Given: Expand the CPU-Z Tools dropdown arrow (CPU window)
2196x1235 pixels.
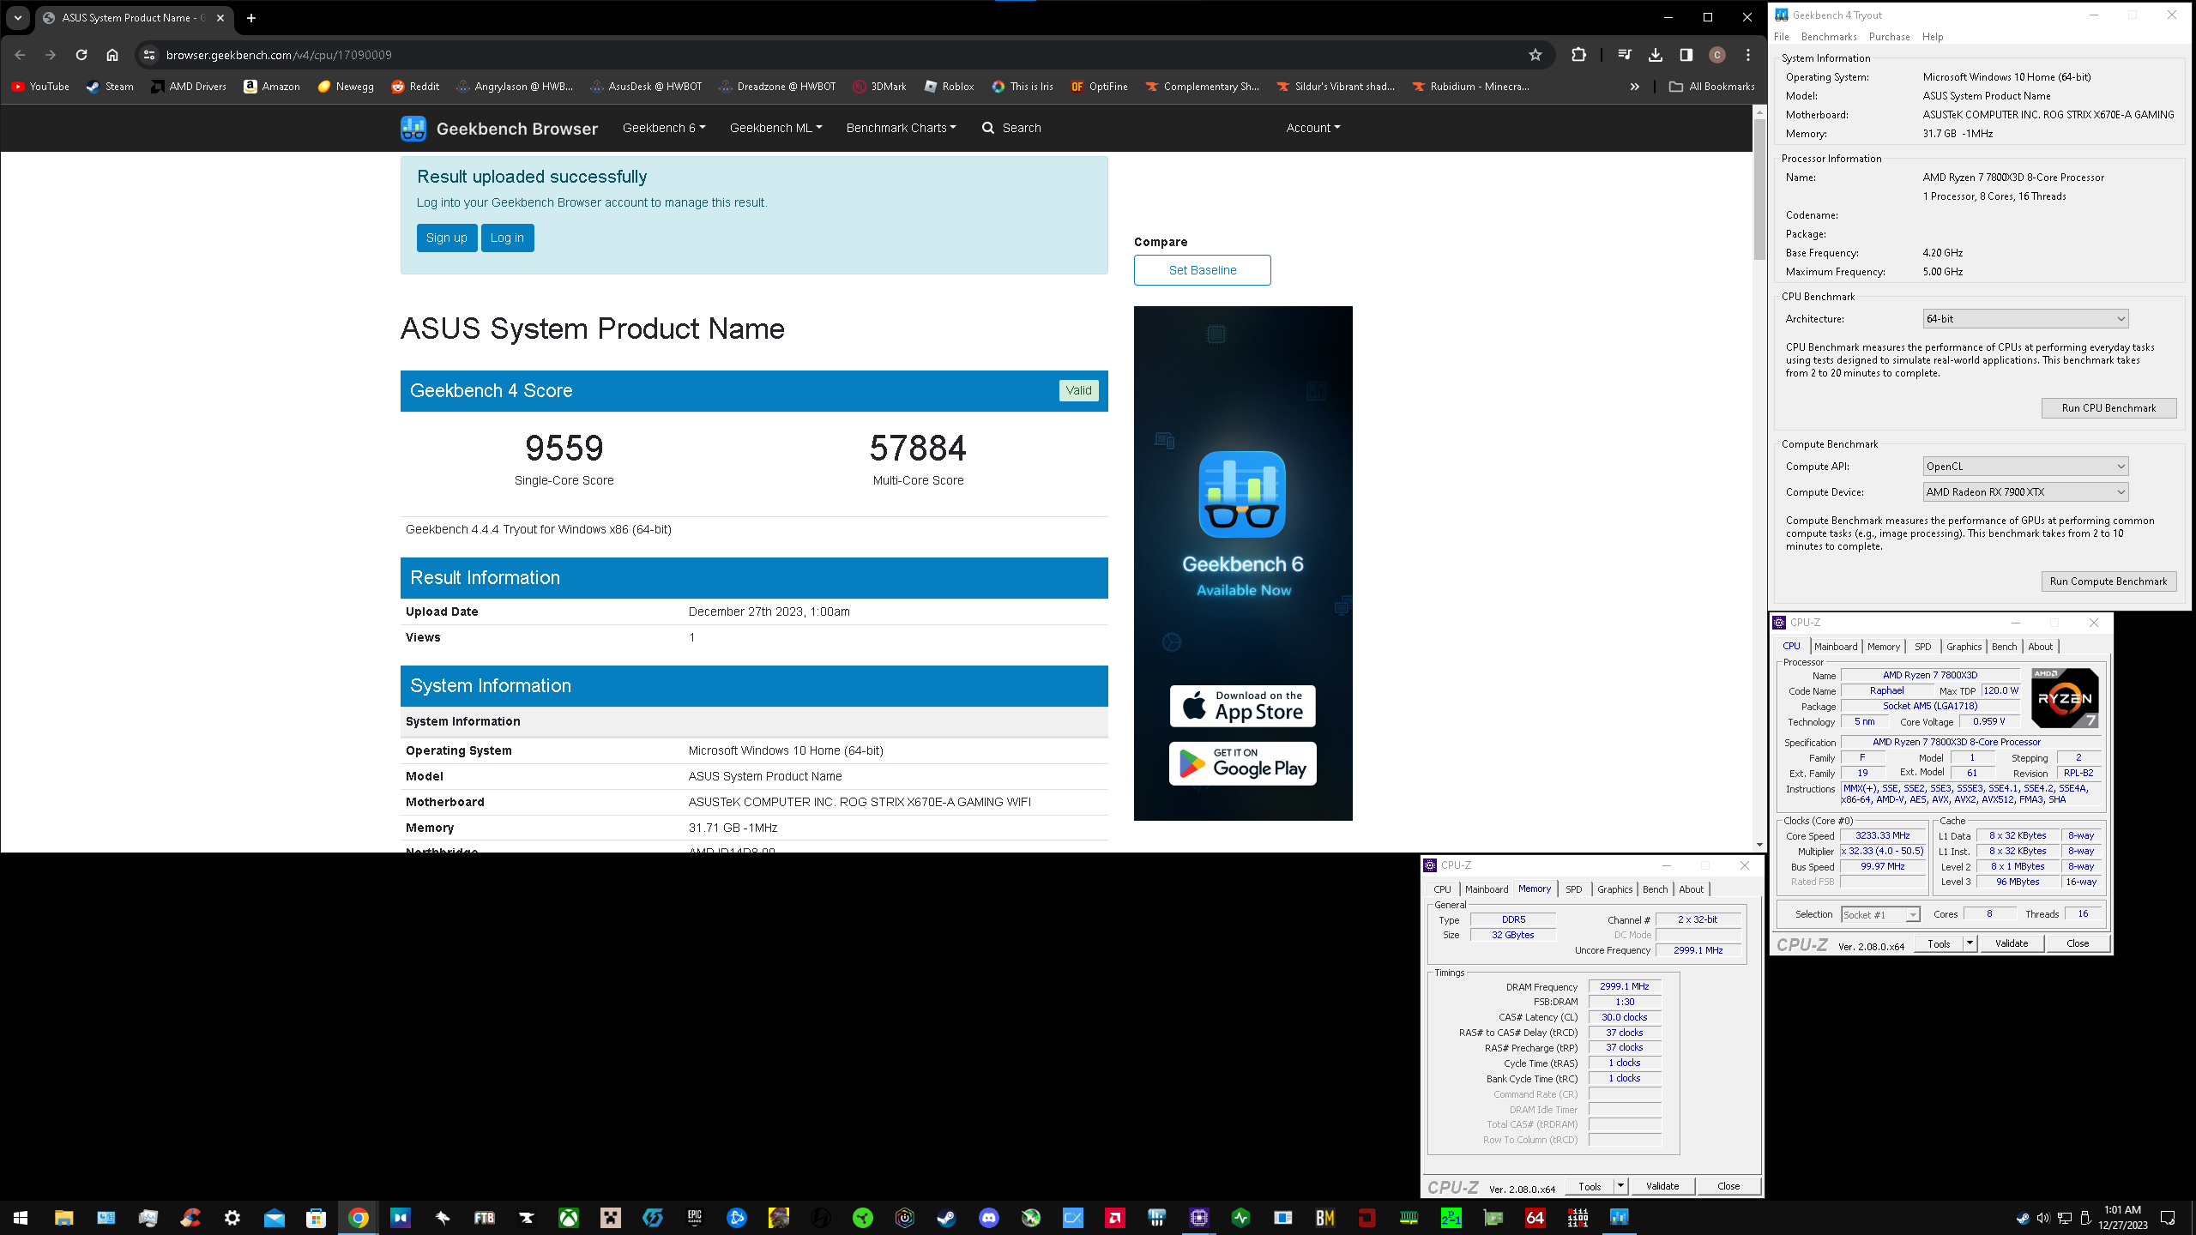Looking at the screenshot, I should tap(1970, 943).
